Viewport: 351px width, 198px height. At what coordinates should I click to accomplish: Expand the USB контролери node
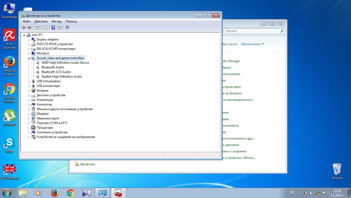pyautogui.click(x=29, y=86)
